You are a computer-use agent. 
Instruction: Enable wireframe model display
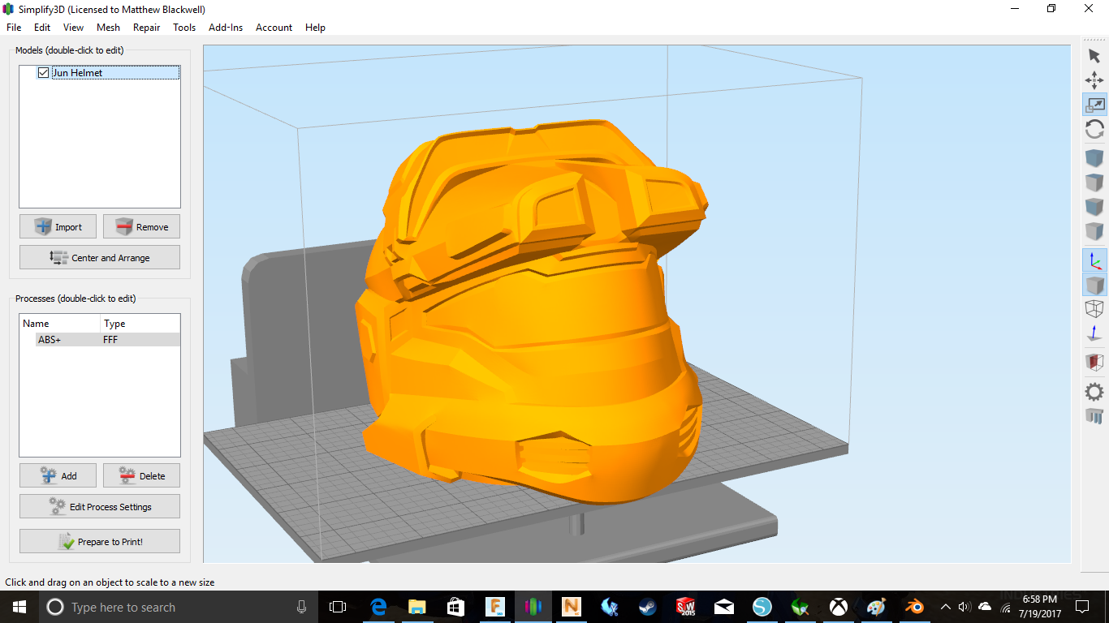click(1094, 309)
